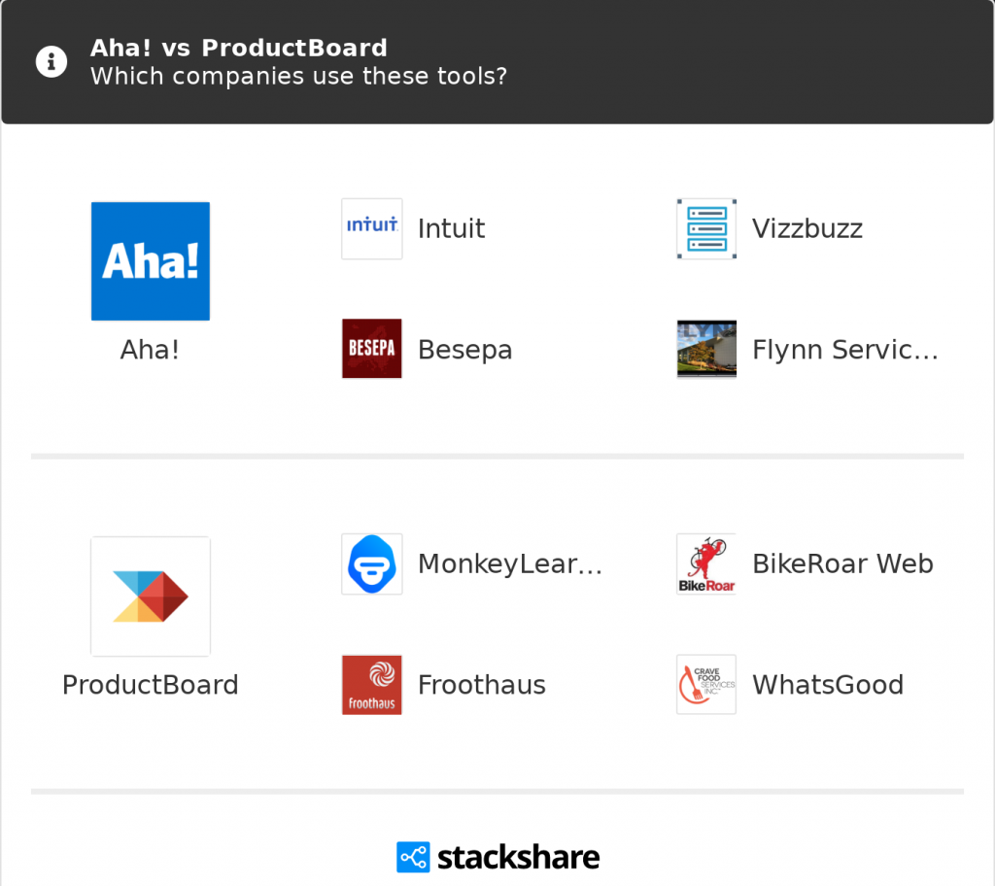Open the Besepa company name link
This screenshot has width=995, height=886.
click(464, 350)
